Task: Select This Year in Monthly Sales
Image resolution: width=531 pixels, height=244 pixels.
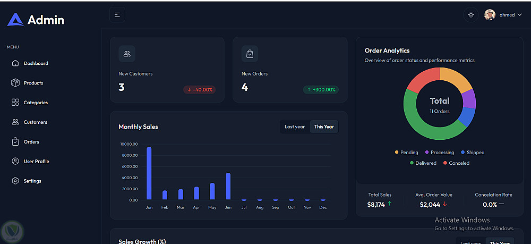Action: 324,127
